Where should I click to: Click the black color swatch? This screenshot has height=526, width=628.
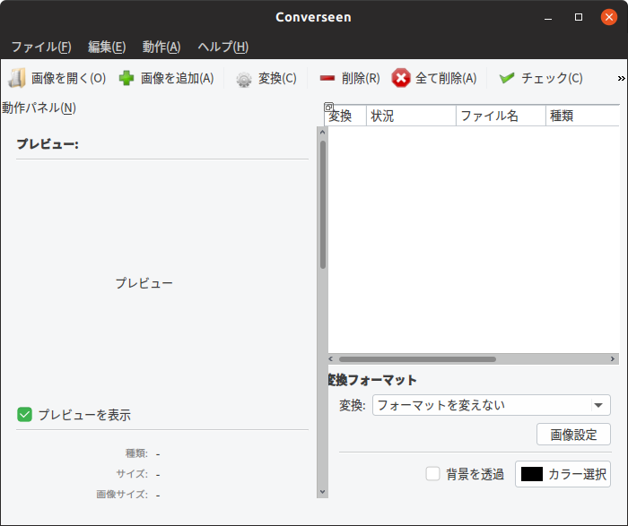tap(532, 474)
